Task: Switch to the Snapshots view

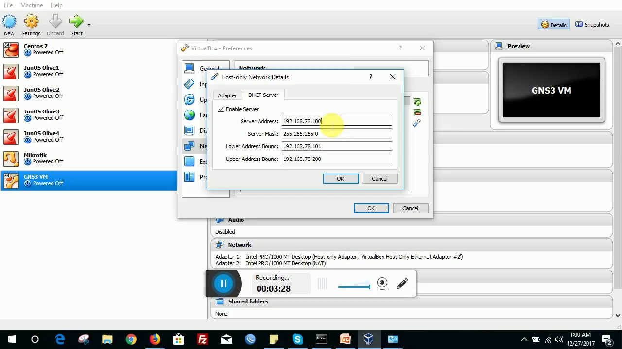Action: tap(592, 25)
